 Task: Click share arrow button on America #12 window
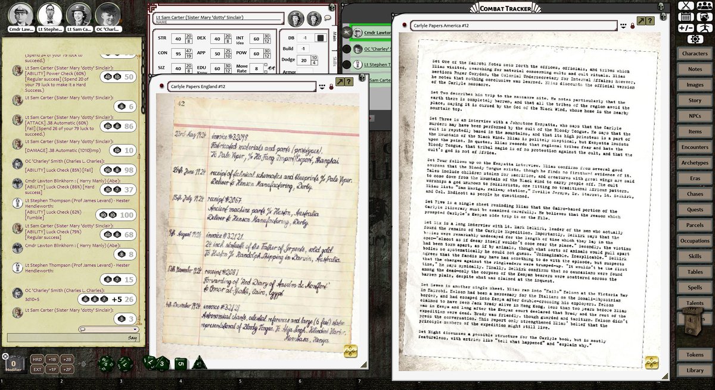pyautogui.click(x=642, y=21)
